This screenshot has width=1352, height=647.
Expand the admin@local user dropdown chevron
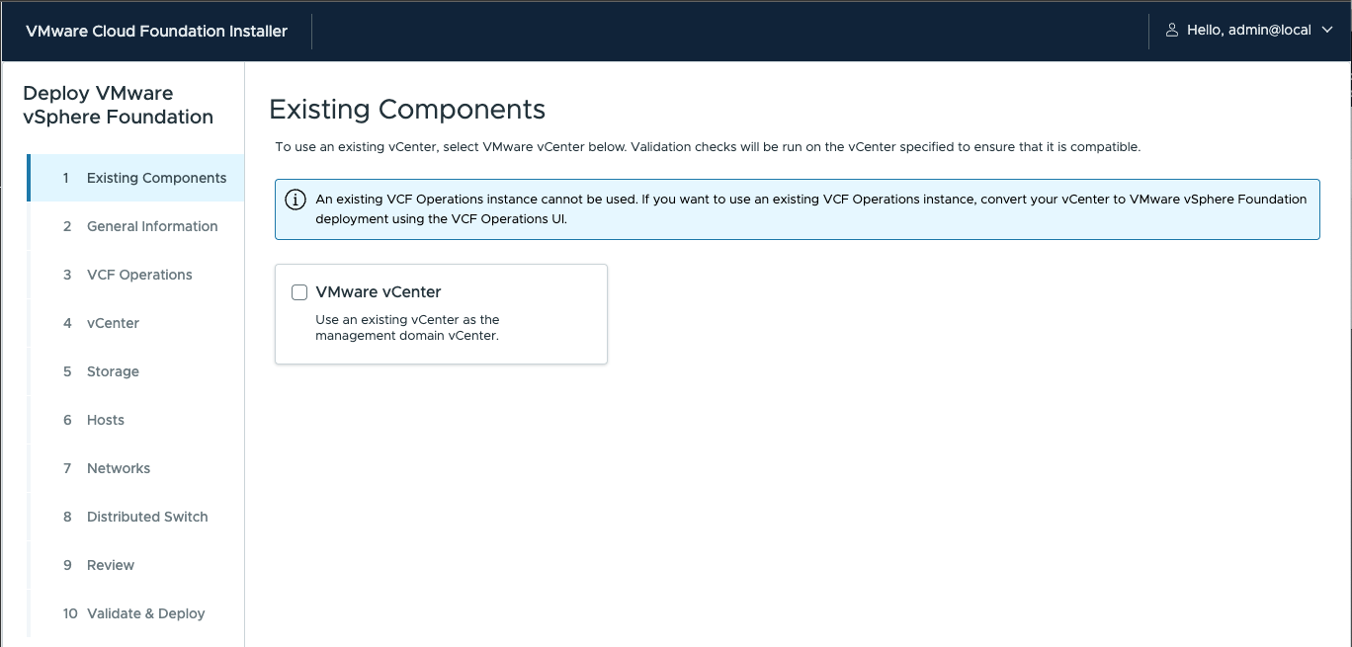(x=1326, y=31)
